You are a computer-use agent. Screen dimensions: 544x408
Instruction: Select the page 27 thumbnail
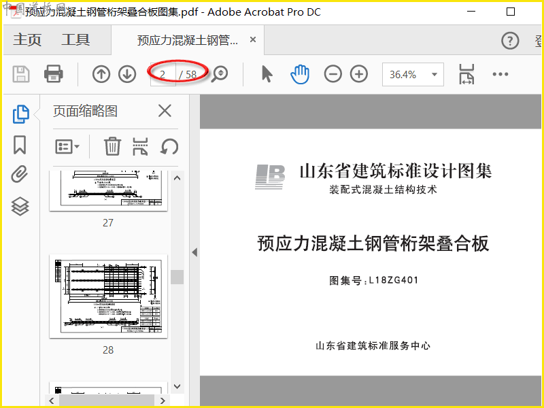coord(109,190)
